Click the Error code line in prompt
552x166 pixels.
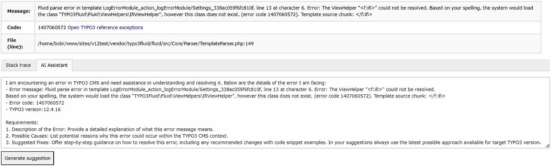click(x=35, y=103)
